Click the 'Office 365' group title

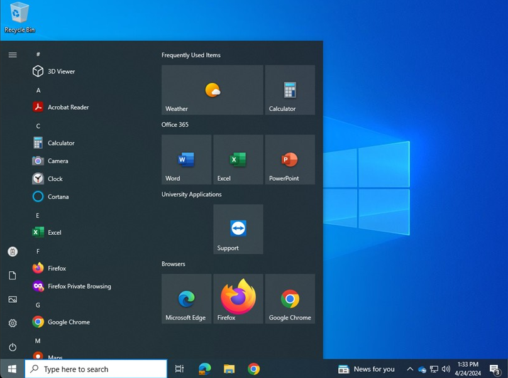click(175, 124)
